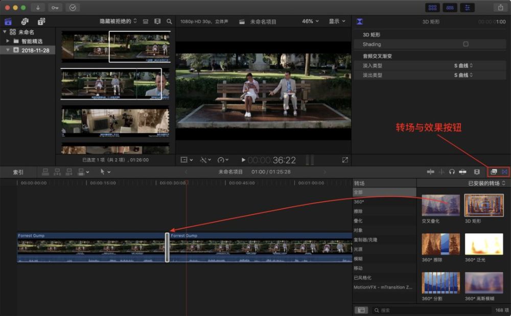Viewport: 511px width, 316px height.
Task: Collapse the 未命名 library triangle
Action: [5, 32]
